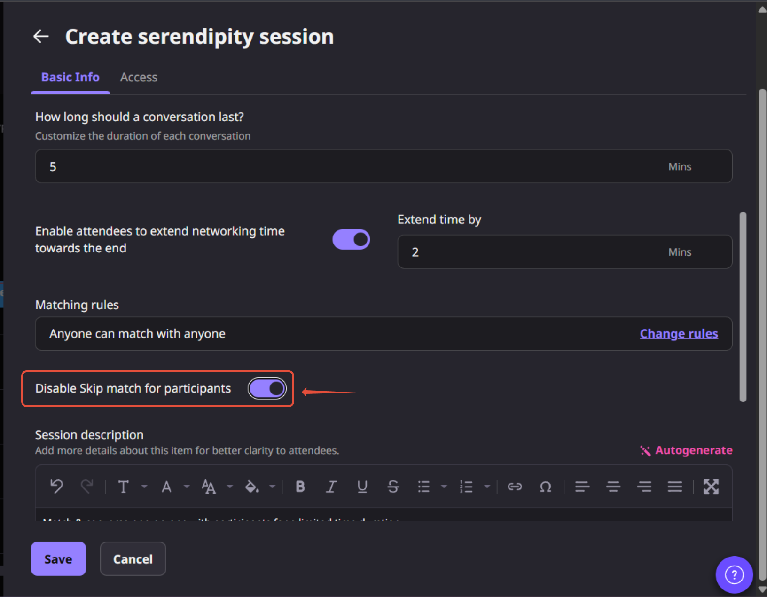Toggle extend networking time switch
This screenshot has height=597, width=767.
tap(351, 240)
